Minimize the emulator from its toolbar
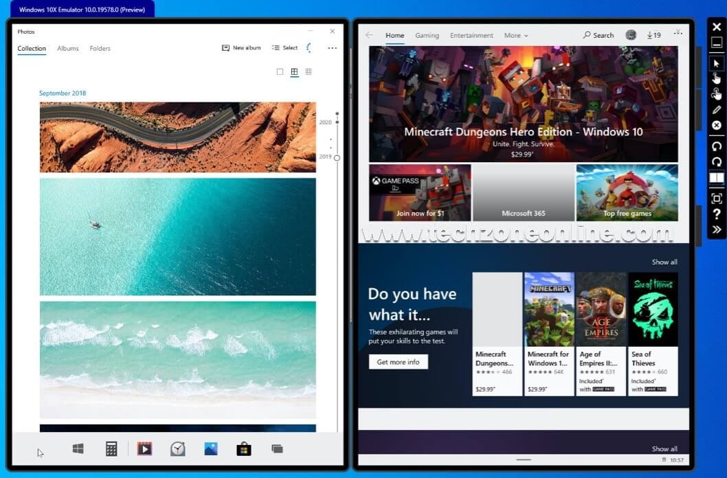This screenshot has width=727, height=478. (x=717, y=43)
